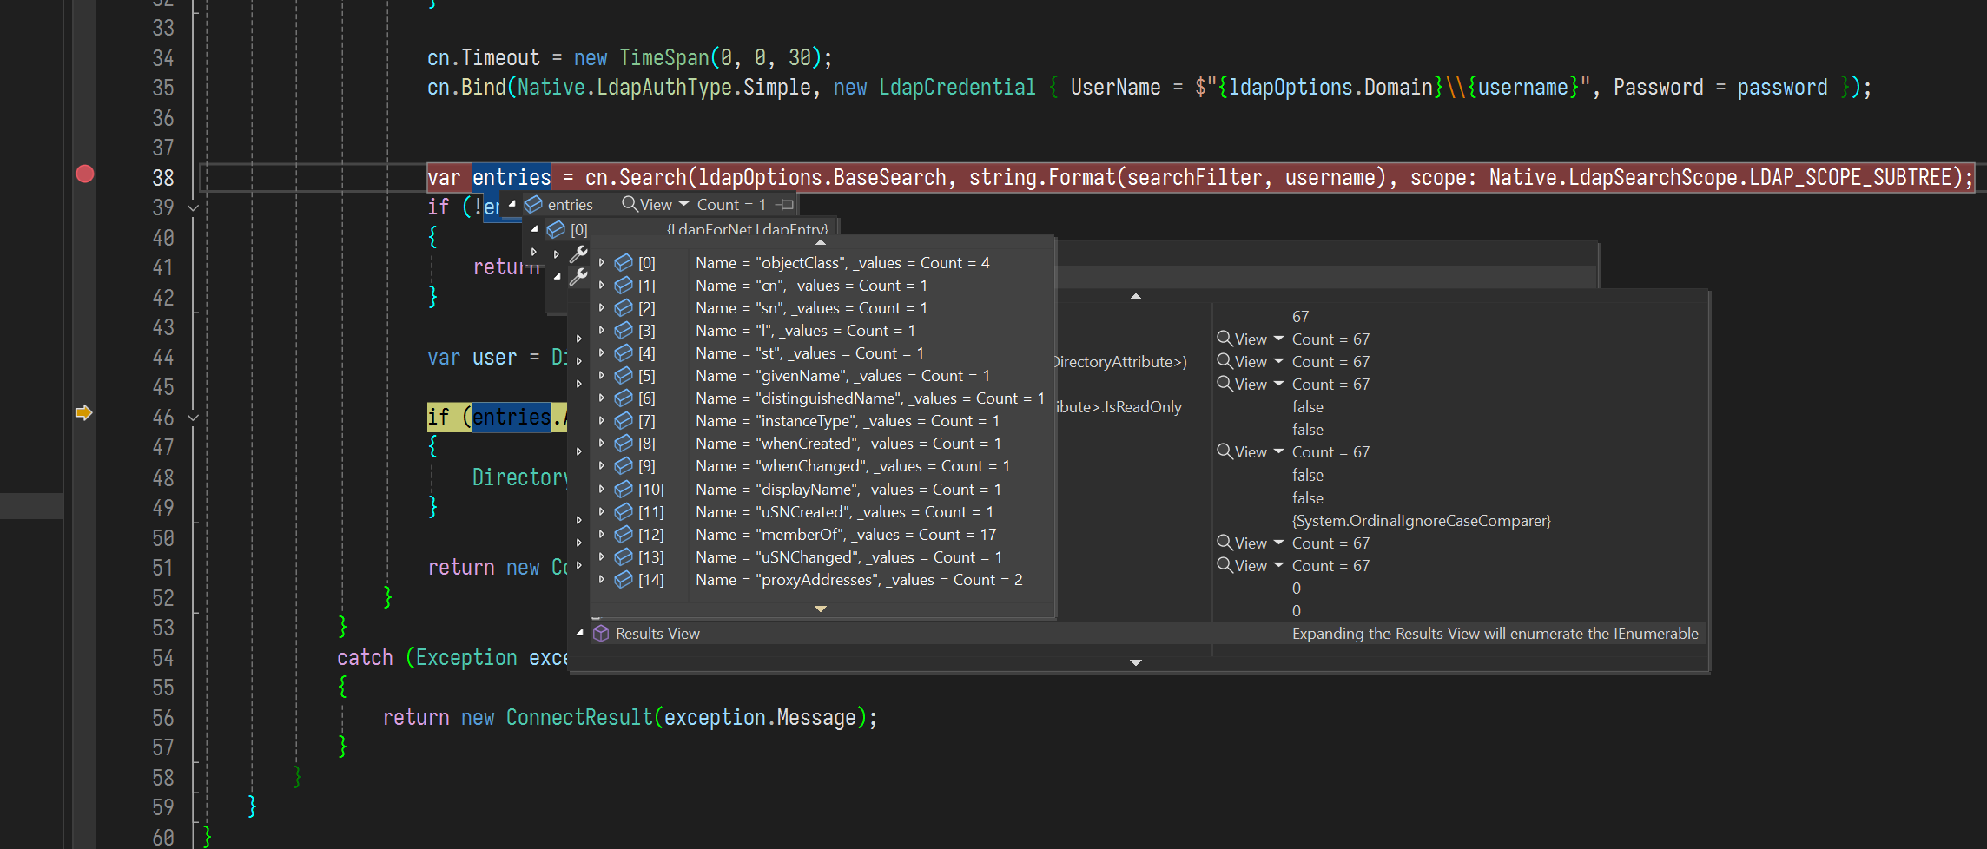
Task: Click the cube icon of the "uSNChanged" row
Action: (x=624, y=556)
